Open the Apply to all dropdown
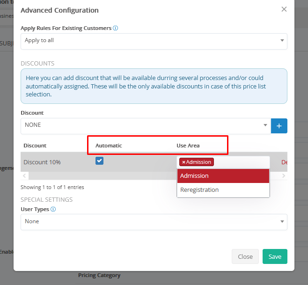 (x=154, y=41)
